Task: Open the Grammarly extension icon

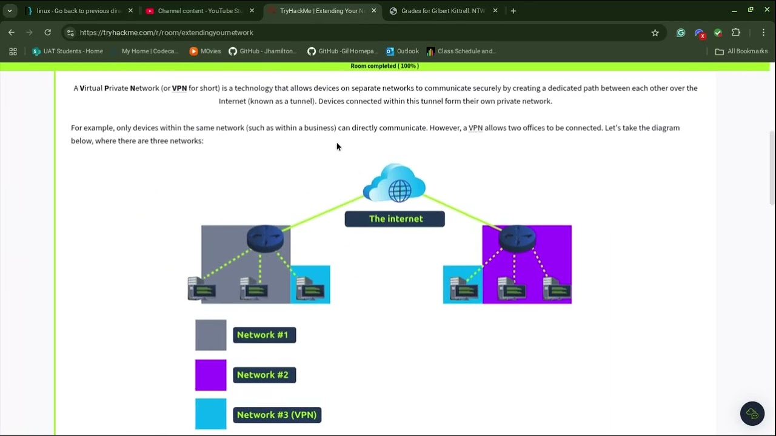Action: (681, 33)
